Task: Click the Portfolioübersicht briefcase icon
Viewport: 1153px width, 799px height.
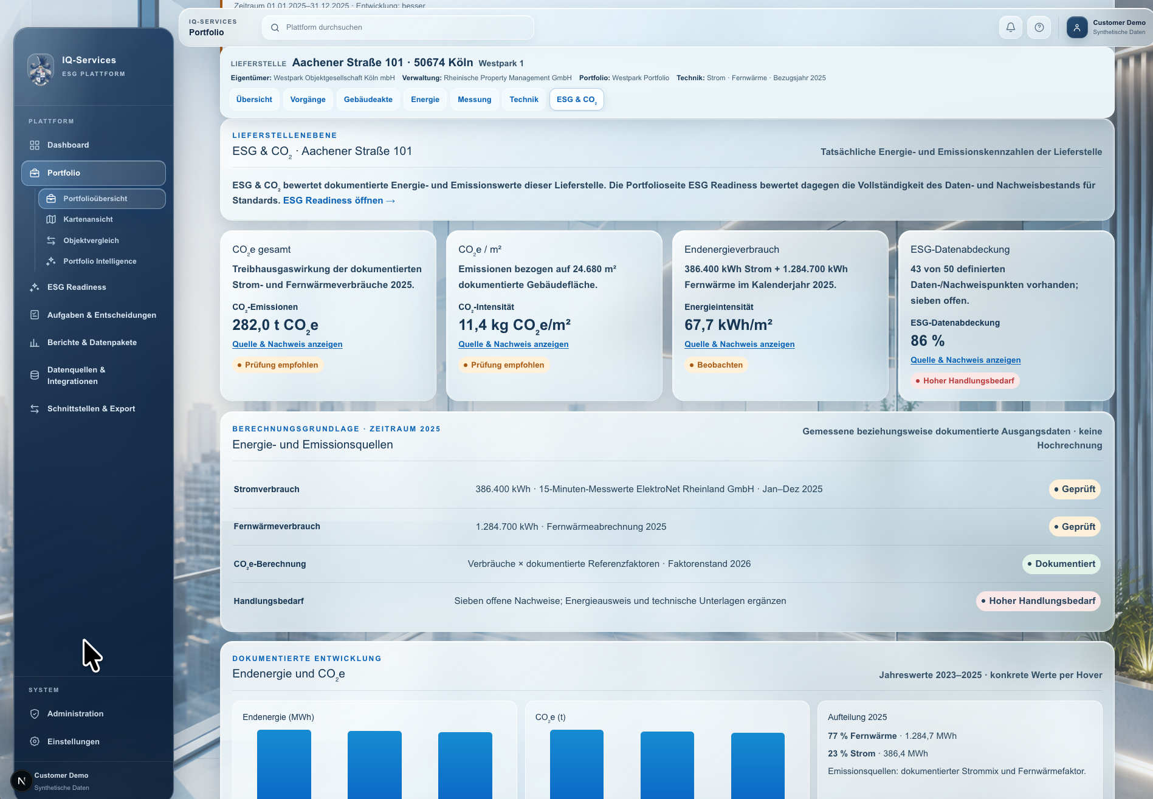Action: point(51,199)
